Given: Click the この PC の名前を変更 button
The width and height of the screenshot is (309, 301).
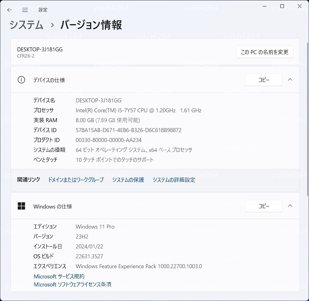Looking at the screenshot, I should (x=265, y=52).
